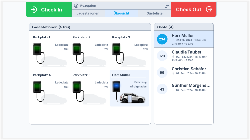Click the Parkplatz 4 heading
This screenshot has height=140, width=250.
coord(42,75)
